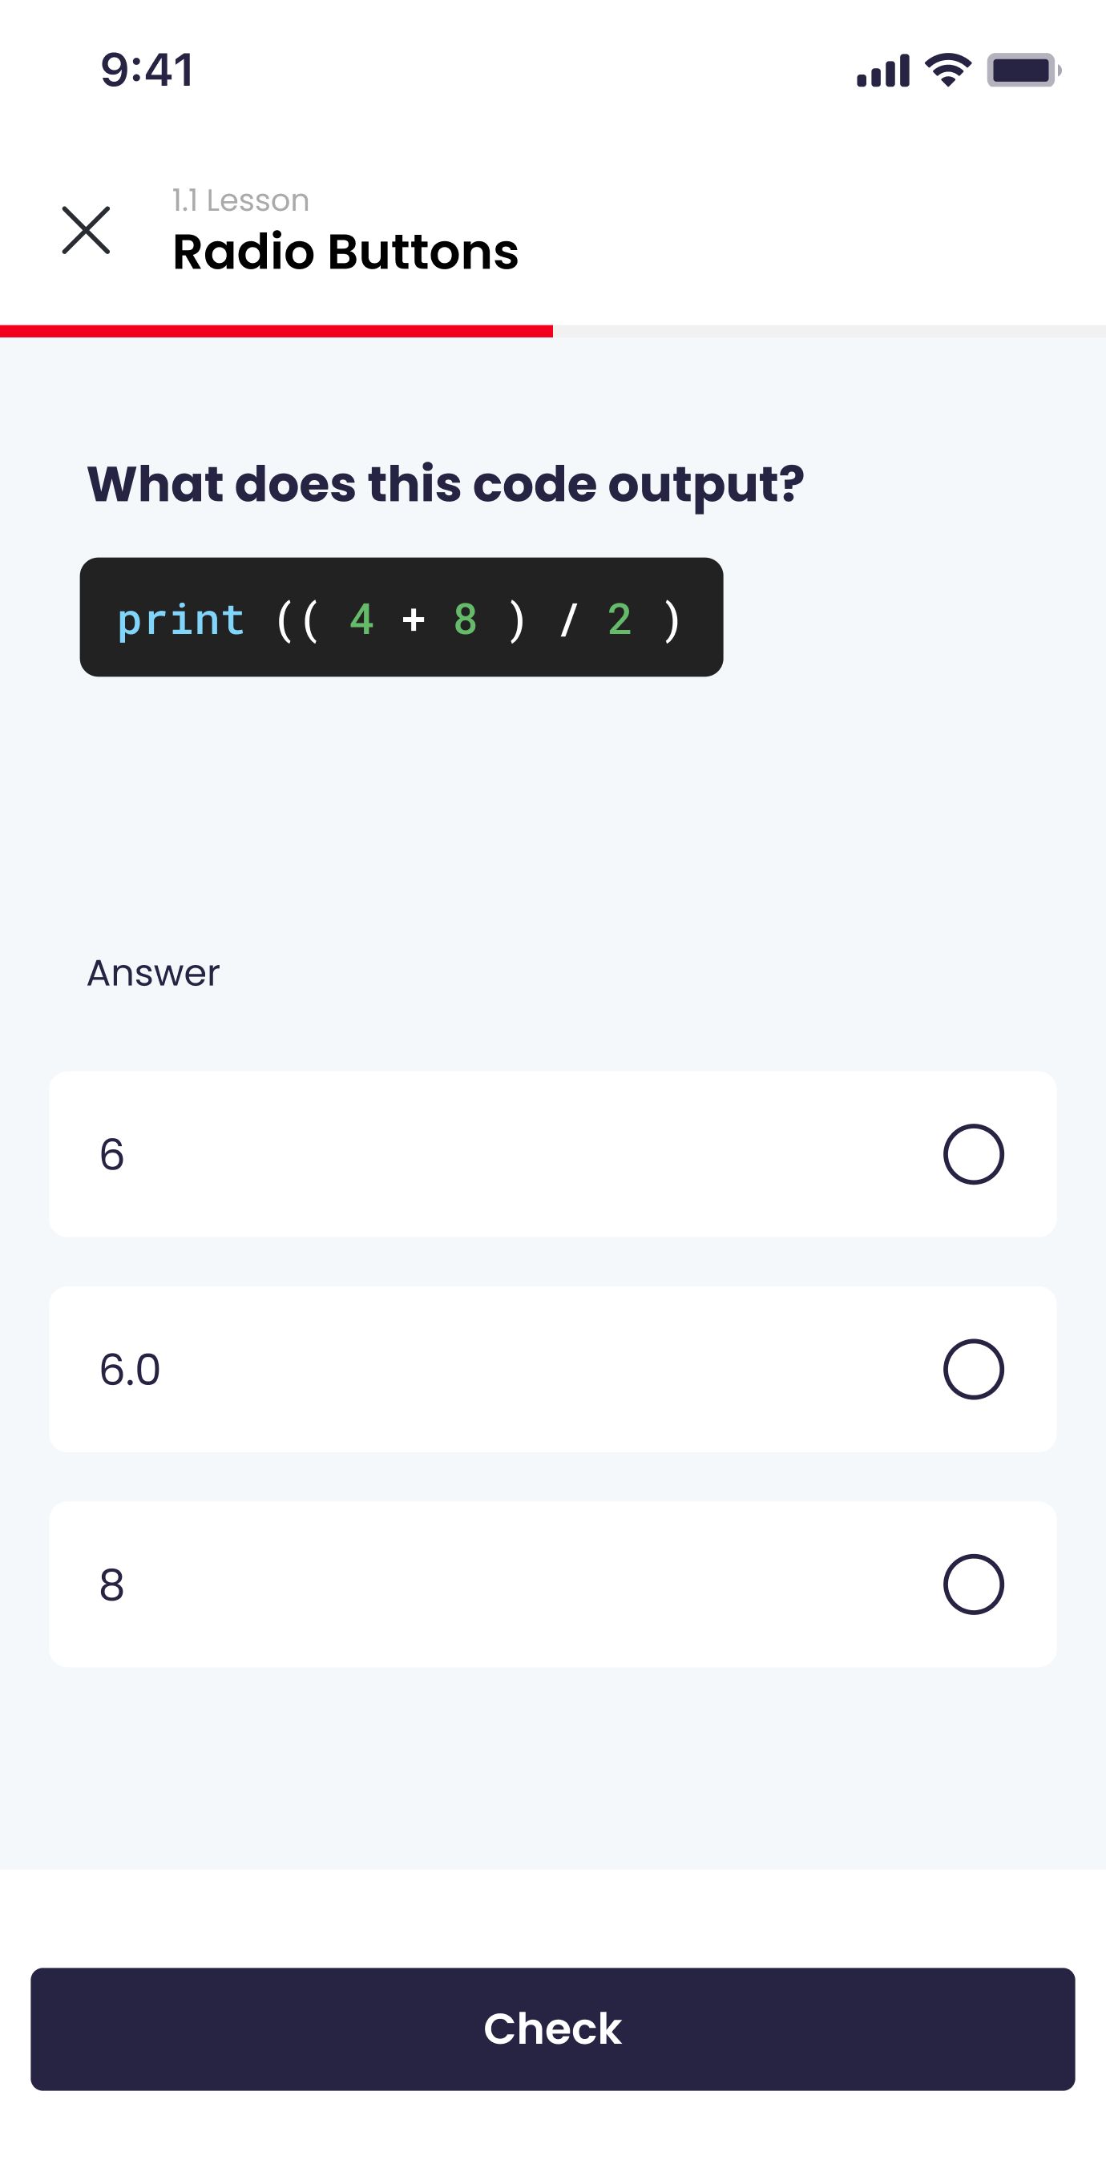Screen dimensions: 1106x2164
Task: Click the Radio Buttons lesson title
Action: [345, 252]
